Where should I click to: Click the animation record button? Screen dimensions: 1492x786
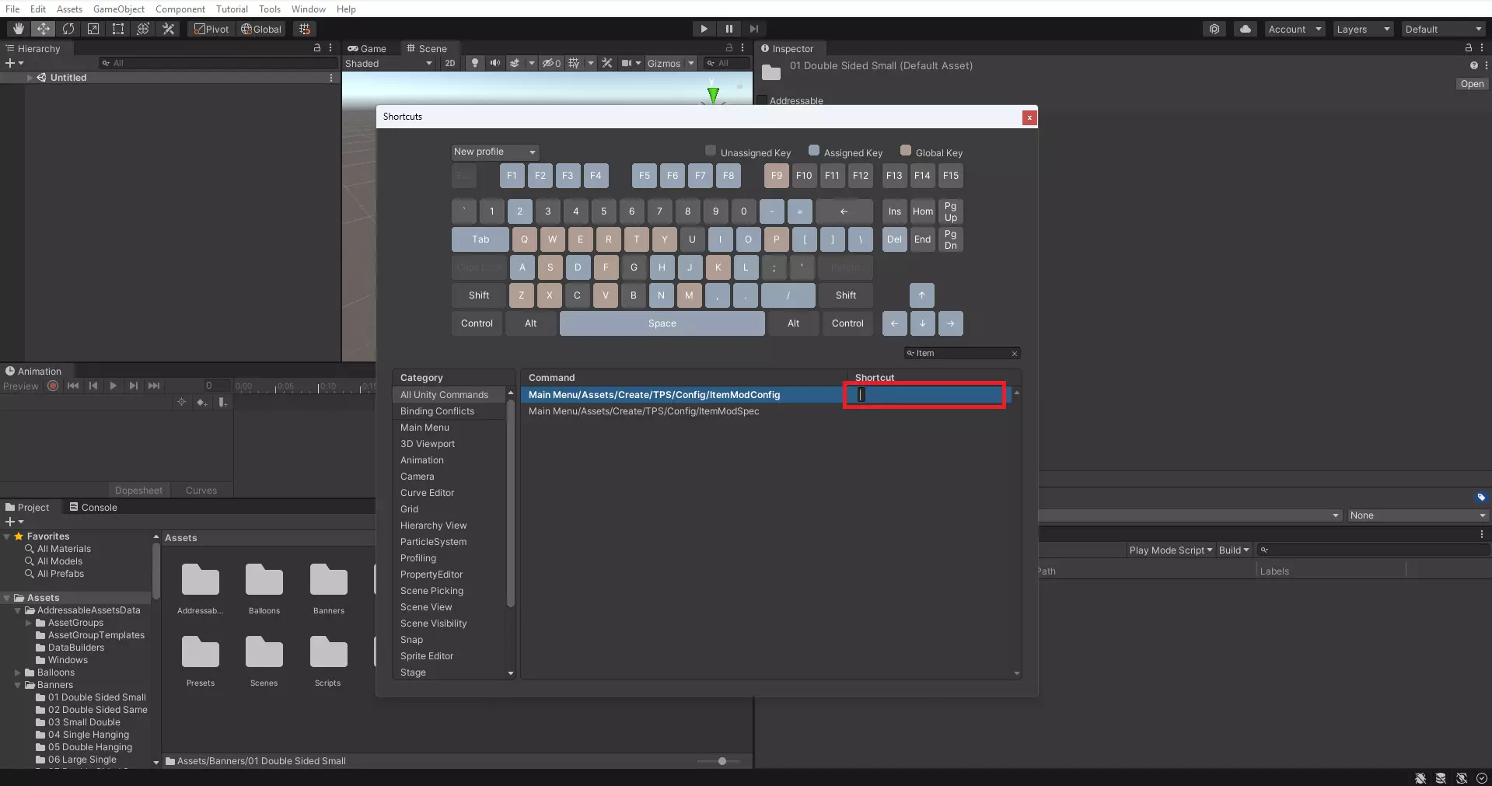tap(53, 386)
